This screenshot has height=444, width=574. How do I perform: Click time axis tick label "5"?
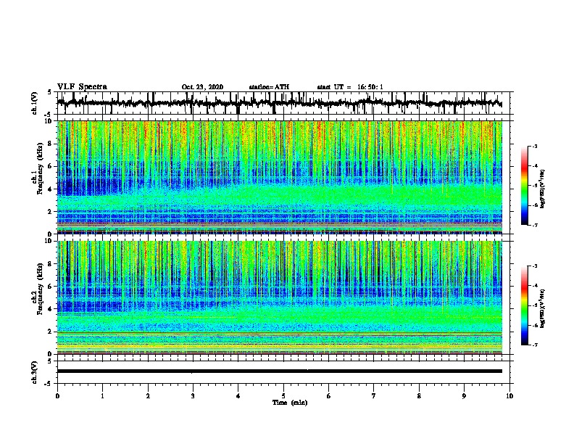[x=283, y=396]
